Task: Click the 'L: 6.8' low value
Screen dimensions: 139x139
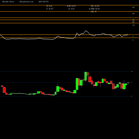Action: [71, 9]
